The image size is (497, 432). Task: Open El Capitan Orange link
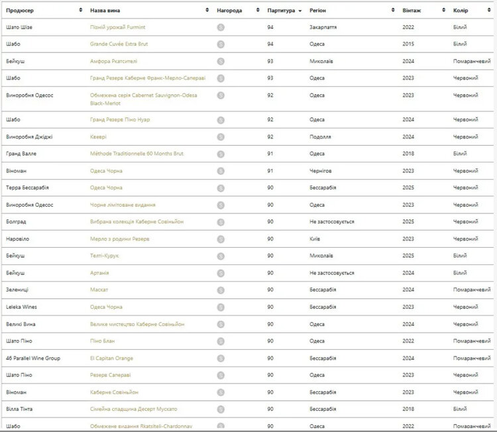pyautogui.click(x=111, y=358)
